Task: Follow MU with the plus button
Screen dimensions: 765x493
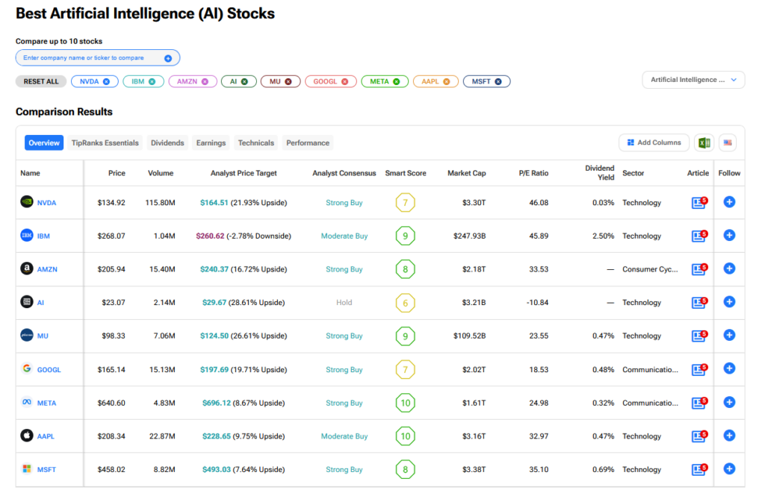Action: (x=729, y=335)
